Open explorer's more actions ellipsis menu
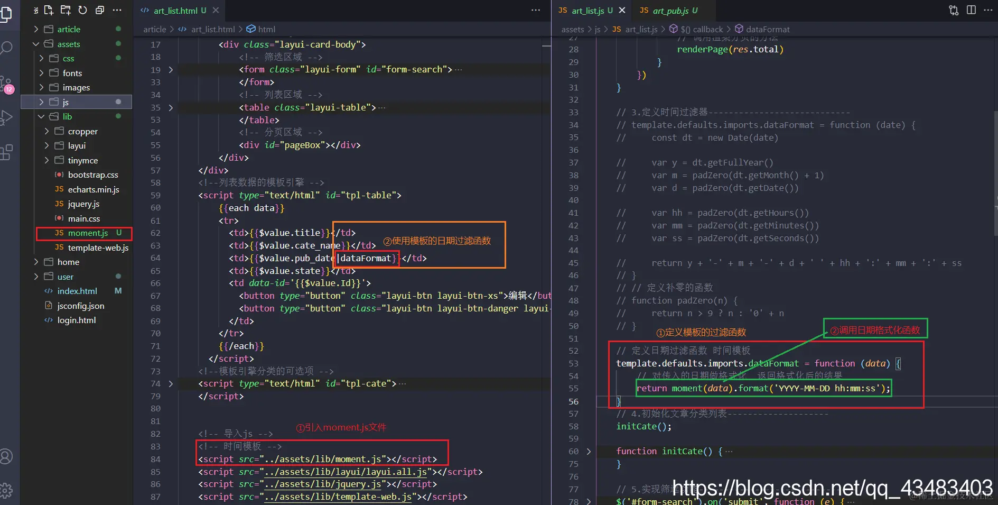Viewport: 998px width, 505px height. (117, 10)
